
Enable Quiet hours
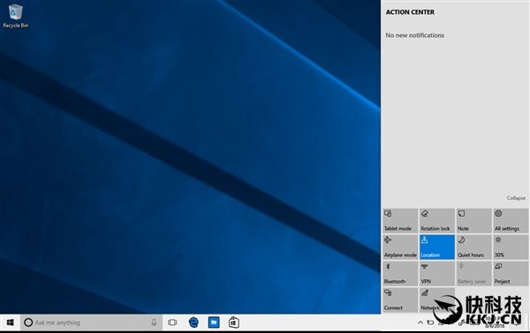(x=473, y=247)
